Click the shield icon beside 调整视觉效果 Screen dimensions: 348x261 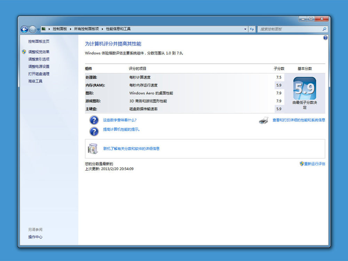pos(24,52)
